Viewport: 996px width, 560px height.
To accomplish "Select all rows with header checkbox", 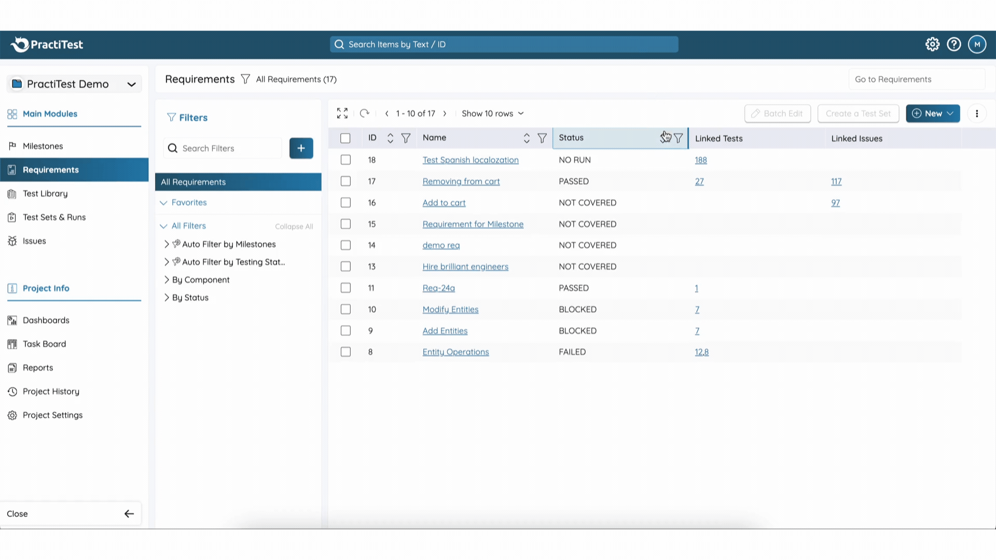I will 345,138.
